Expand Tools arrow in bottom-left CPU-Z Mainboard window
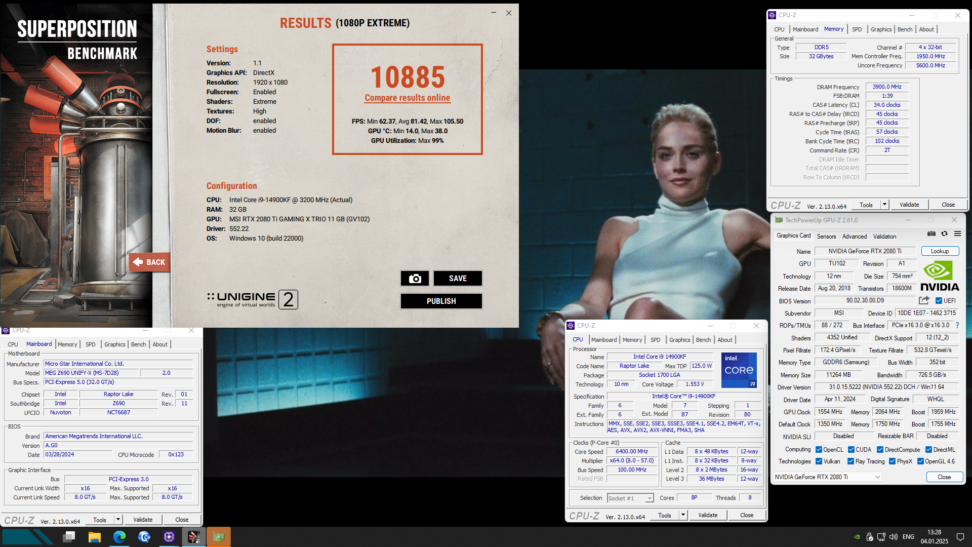Viewport: 972px width, 547px height. 117,520
